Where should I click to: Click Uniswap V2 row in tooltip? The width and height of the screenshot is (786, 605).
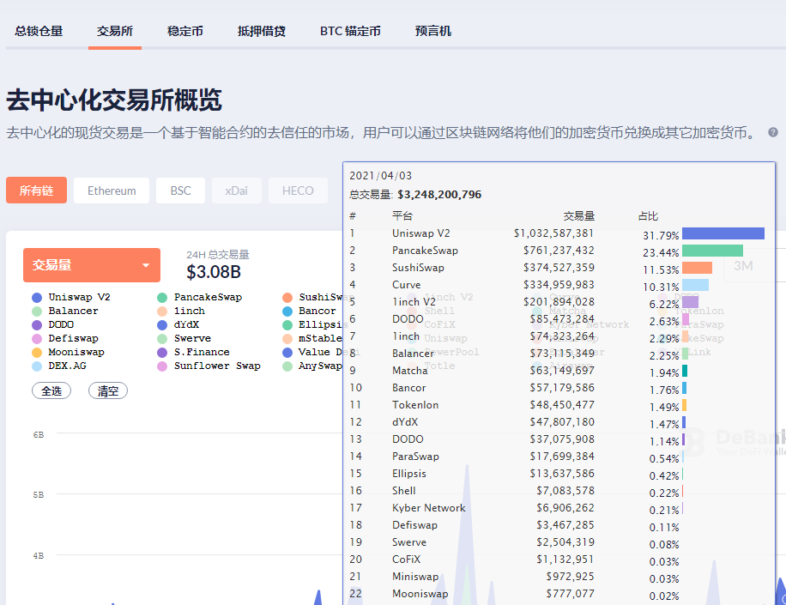tap(558, 233)
